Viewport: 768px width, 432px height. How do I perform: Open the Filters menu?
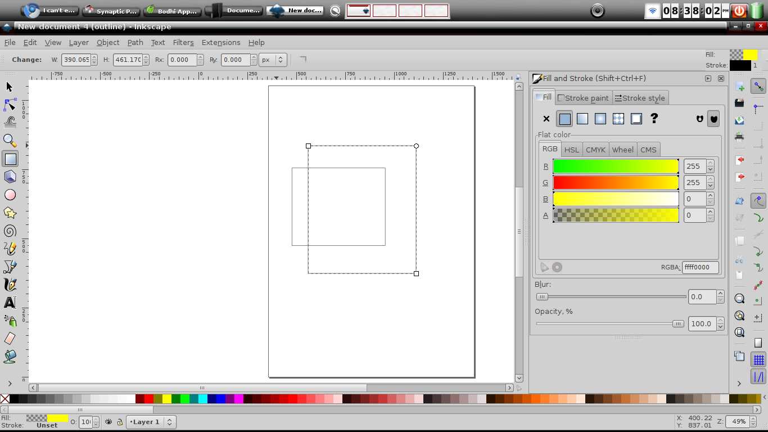pos(183,42)
